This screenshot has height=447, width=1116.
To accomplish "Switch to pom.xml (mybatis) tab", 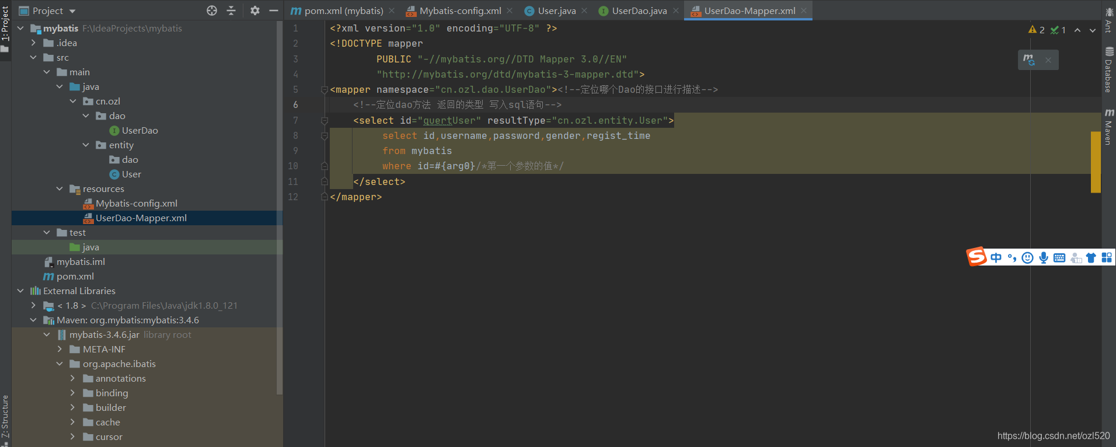I will point(338,11).
